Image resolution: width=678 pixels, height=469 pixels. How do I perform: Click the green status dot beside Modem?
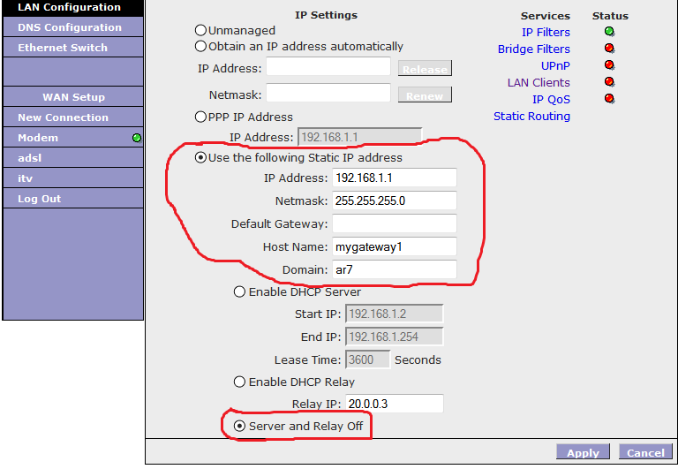(137, 138)
